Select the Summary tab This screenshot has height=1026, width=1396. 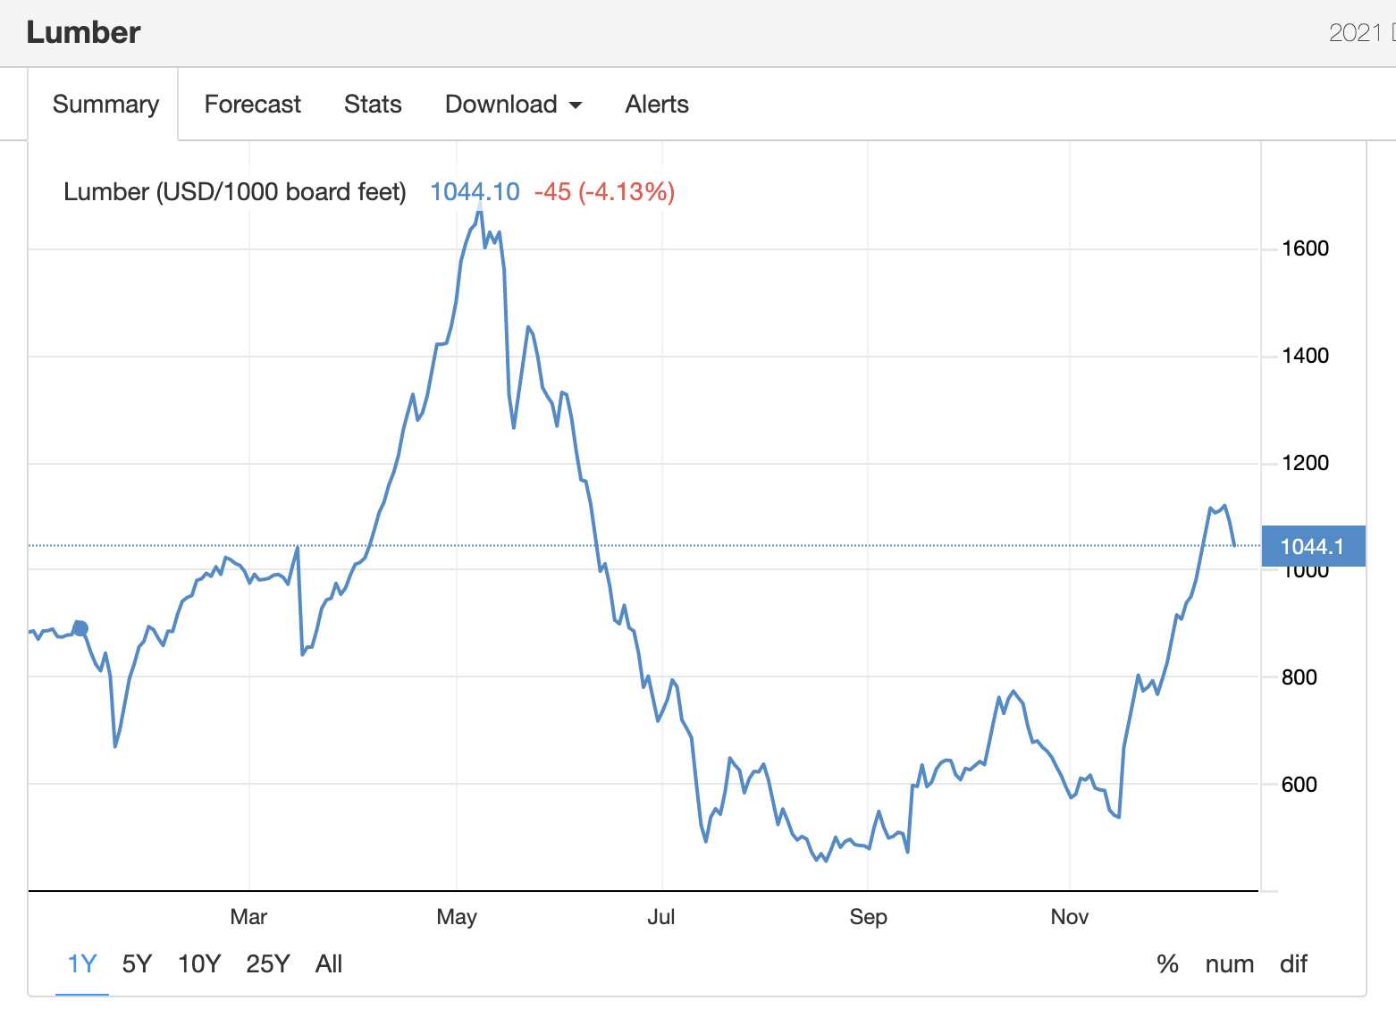tap(105, 104)
